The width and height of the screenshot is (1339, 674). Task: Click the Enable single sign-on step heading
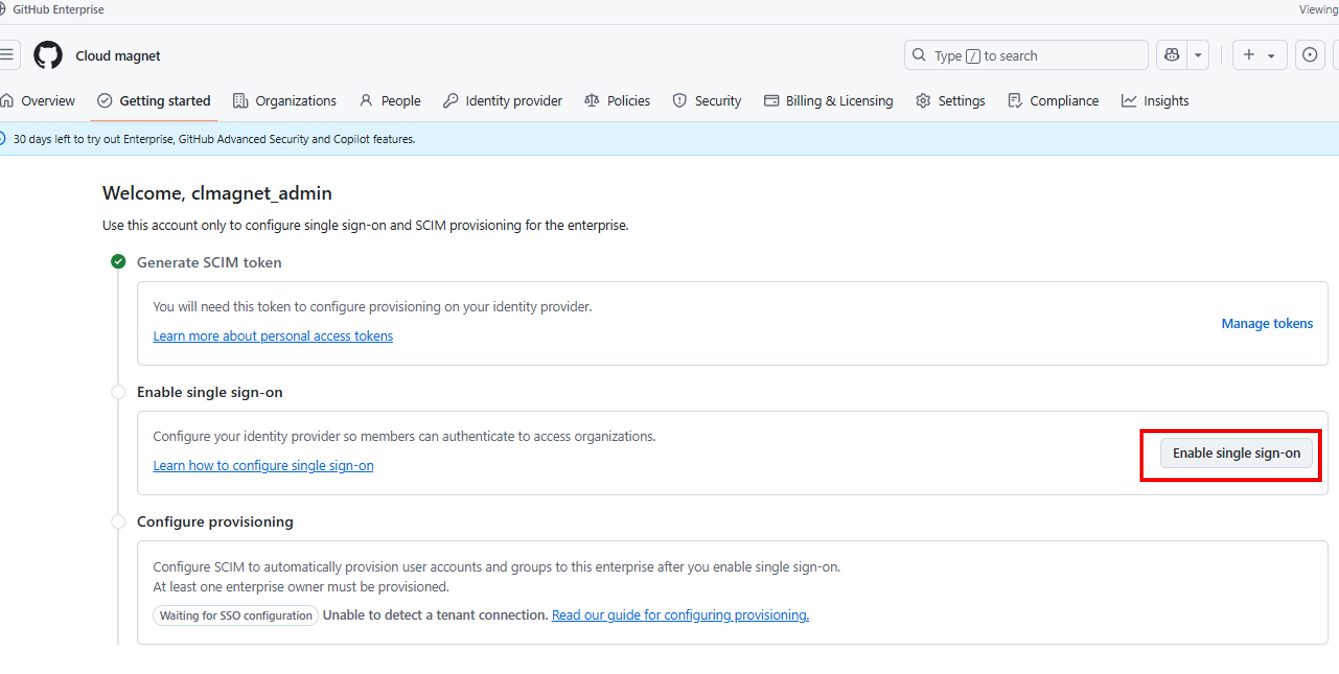coord(210,392)
